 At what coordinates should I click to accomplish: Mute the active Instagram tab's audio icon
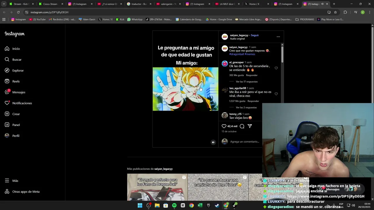(322, 4)
